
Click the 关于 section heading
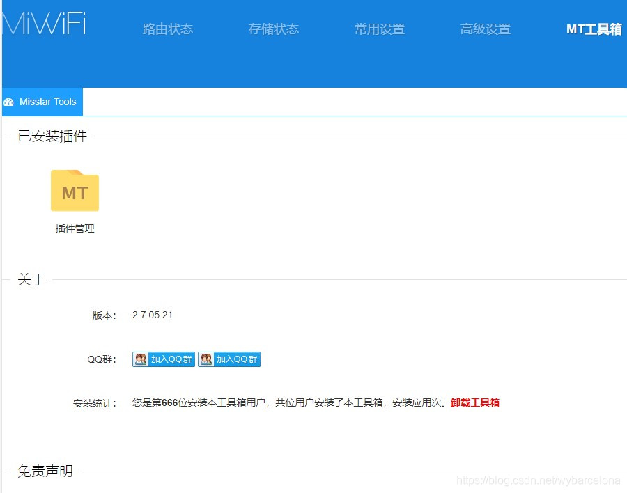[31, 279]
